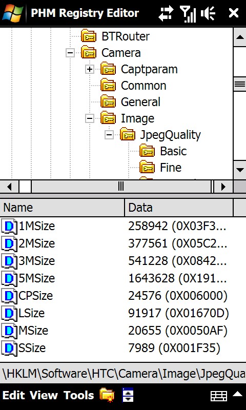This screenshot has width=246, height=410.
Task: Tap the data connectivity arrows icon
Action: [166, 13]
